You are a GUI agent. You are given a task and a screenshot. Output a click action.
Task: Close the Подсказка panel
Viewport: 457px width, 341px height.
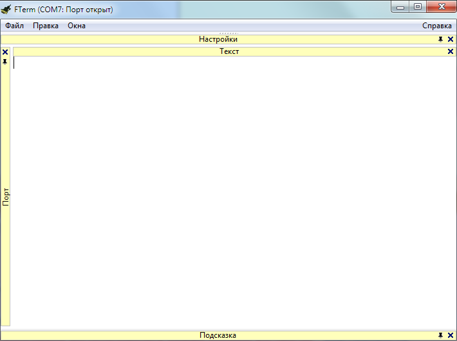451,335
